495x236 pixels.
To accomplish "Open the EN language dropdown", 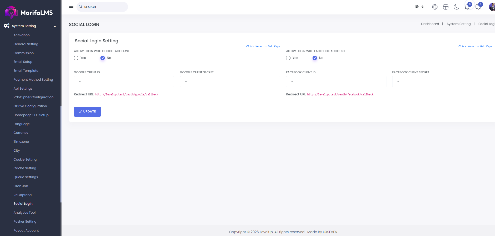I will [x=420, y=7].
